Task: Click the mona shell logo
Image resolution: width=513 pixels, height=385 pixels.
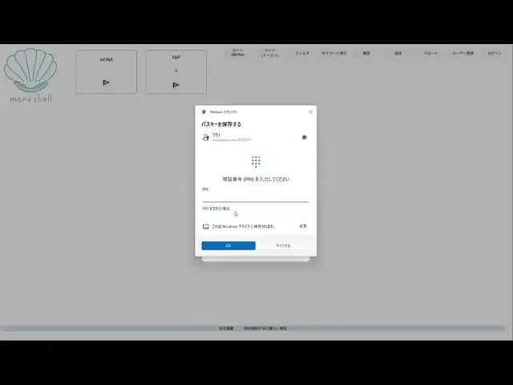Action: tap(30, 72)
